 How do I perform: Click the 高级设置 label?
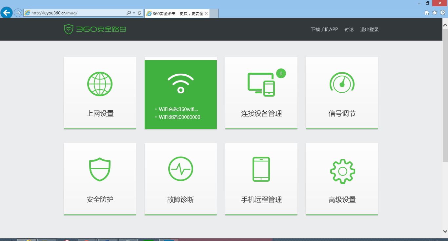(342, 199)
